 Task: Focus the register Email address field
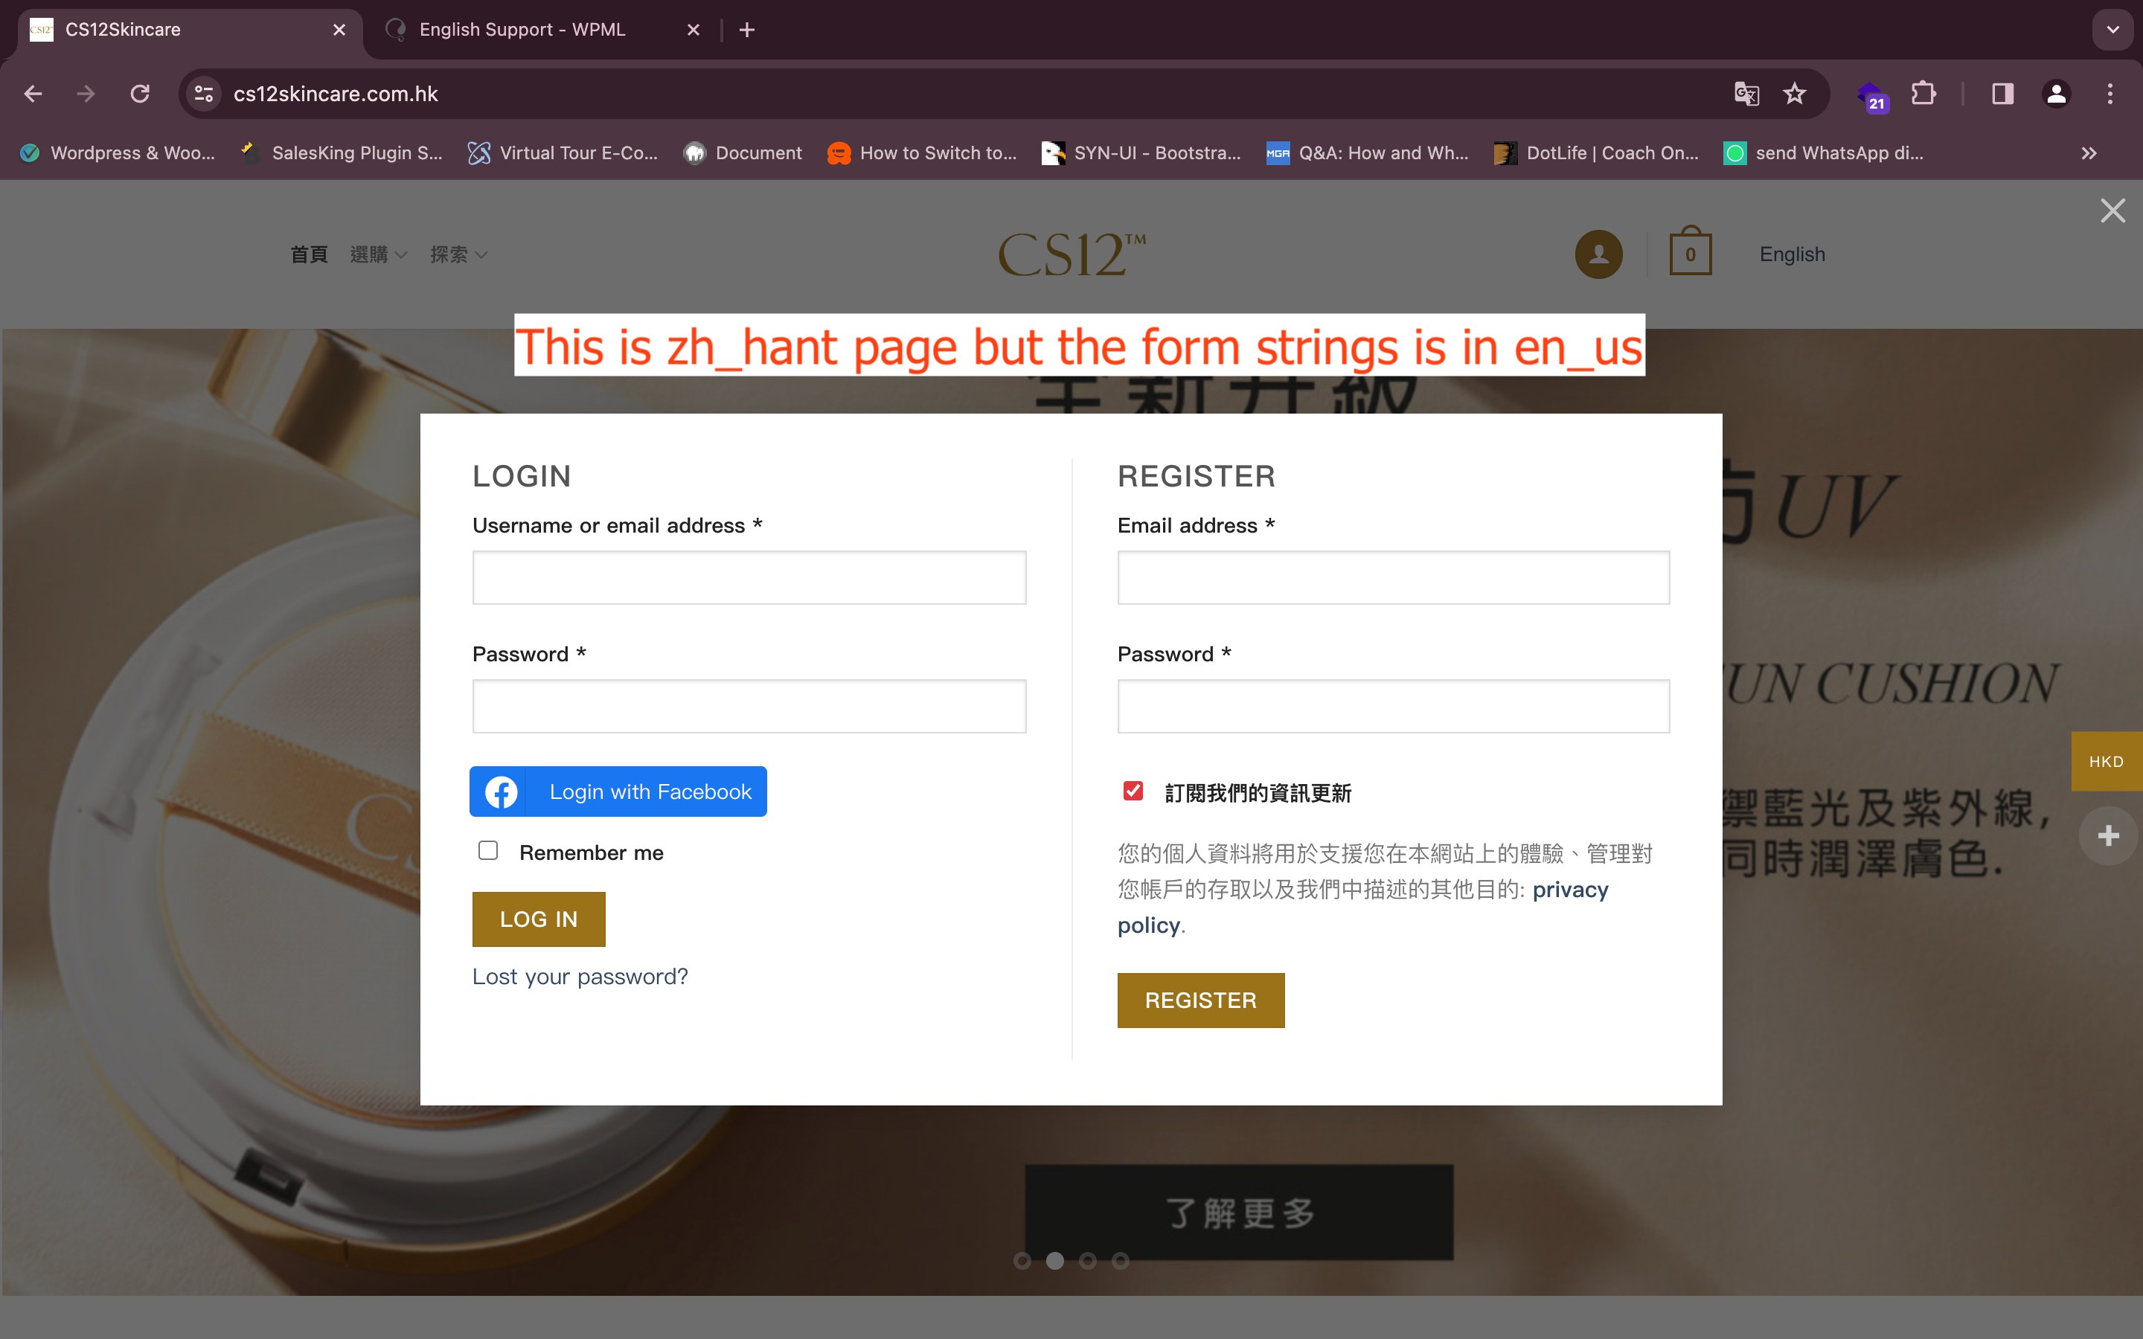[x=1394, y=577]
